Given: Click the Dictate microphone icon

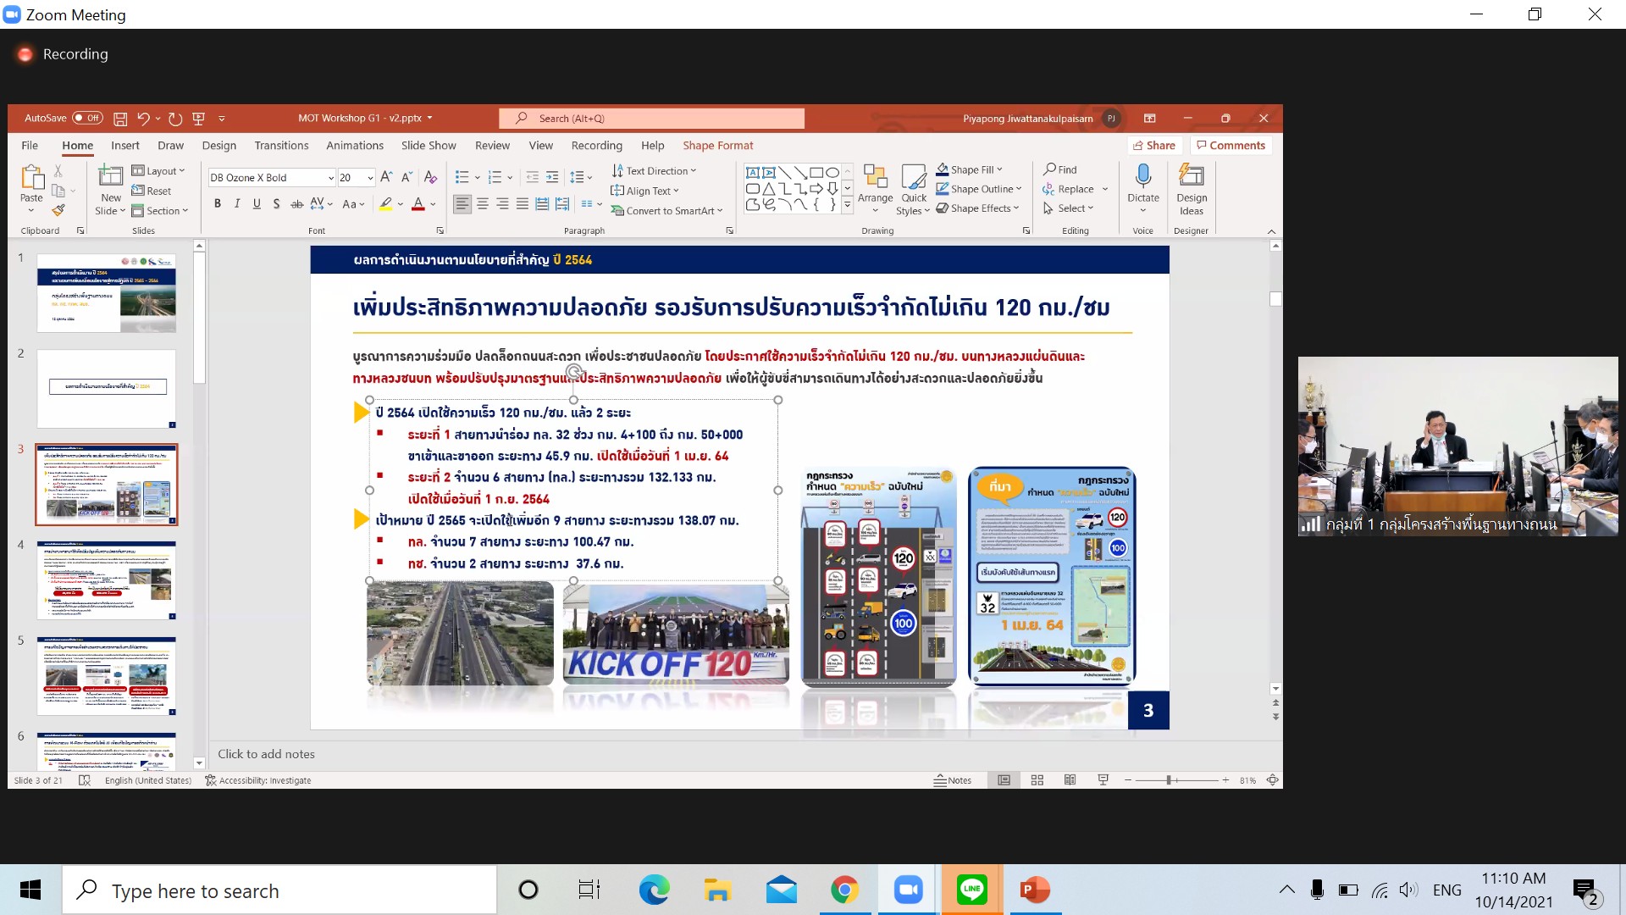Looking at the screenshot, I should point(1142,176).
